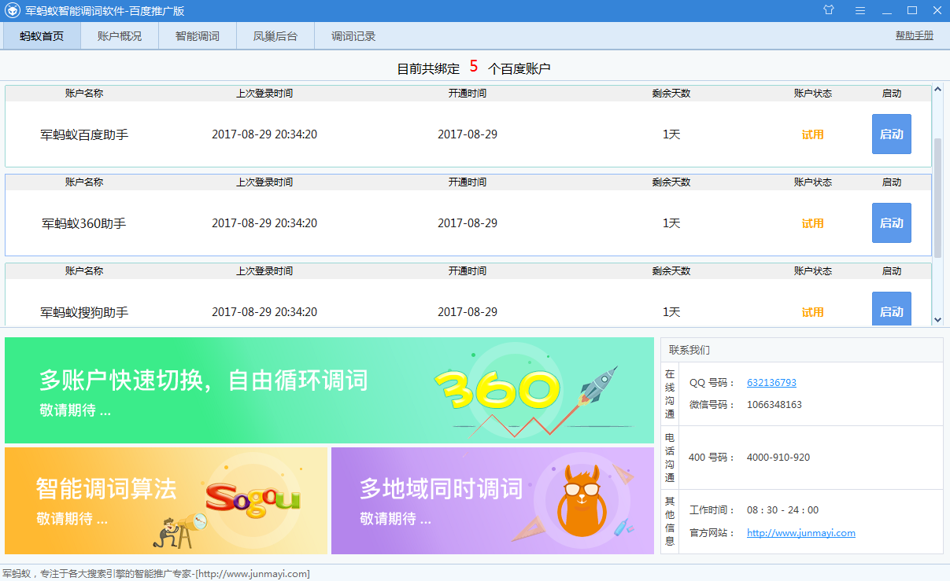Click the scroll up arrow of account list
Screen dimensions: 950x581
(x=937, y=89)
